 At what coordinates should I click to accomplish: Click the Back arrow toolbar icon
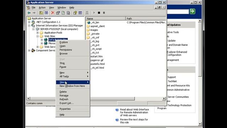(x=29, y=13)
